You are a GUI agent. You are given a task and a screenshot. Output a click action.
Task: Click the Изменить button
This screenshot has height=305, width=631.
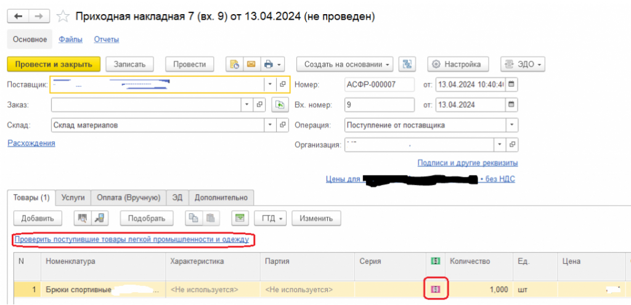pos(316,219)
